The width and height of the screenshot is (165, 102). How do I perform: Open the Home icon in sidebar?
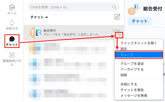click(x=12, y=7)
